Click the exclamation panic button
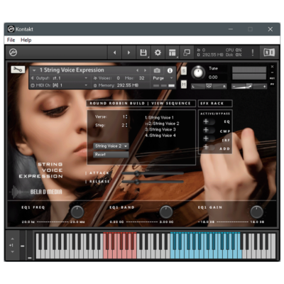 click(253, 53)
